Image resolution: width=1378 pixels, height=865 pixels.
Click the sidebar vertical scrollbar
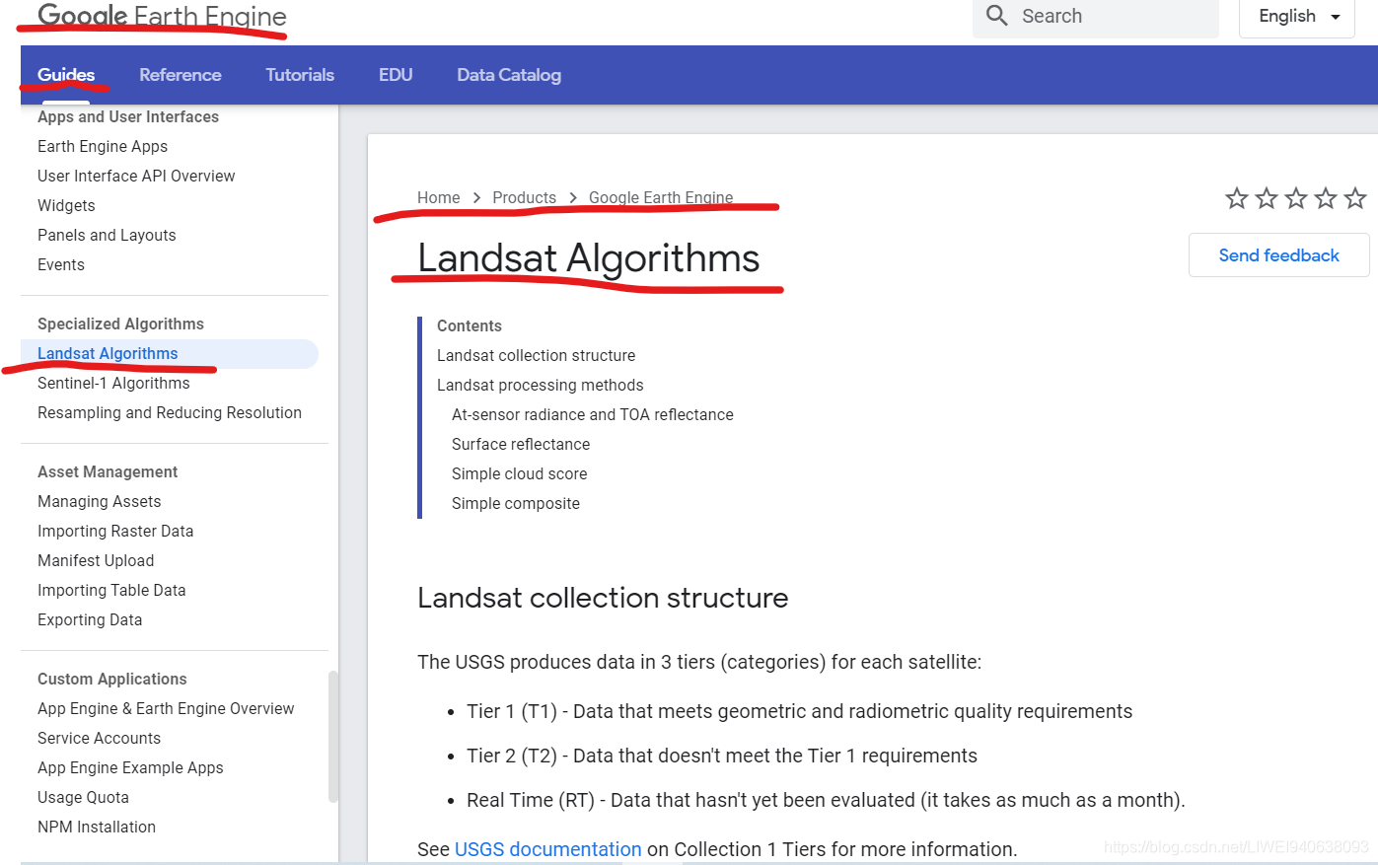coord(332,737)
